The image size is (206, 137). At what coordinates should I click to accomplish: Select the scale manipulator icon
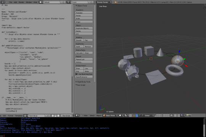click(x=142, y=115)
